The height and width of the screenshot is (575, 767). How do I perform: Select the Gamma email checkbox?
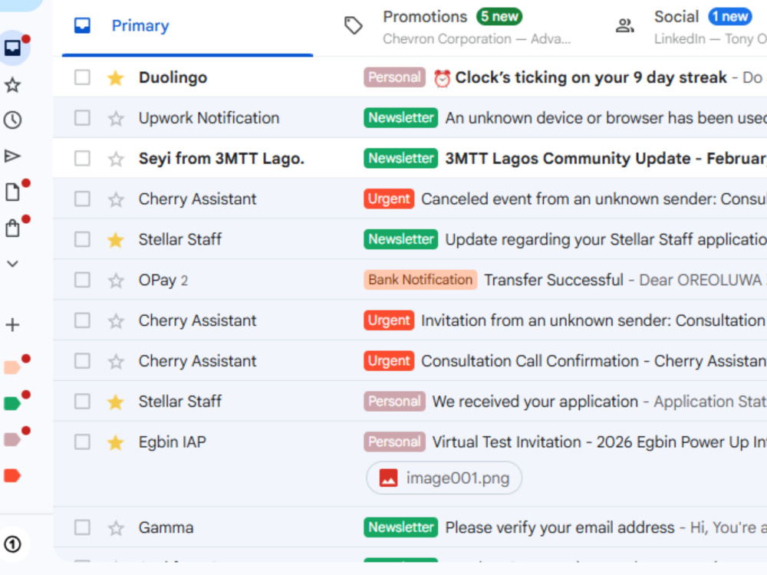click(x=82, y=527)
